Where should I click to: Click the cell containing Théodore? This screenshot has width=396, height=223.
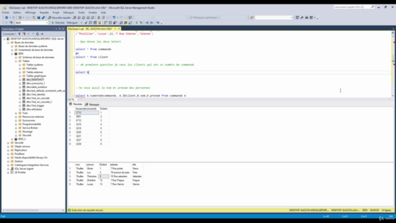coord(92,177)
